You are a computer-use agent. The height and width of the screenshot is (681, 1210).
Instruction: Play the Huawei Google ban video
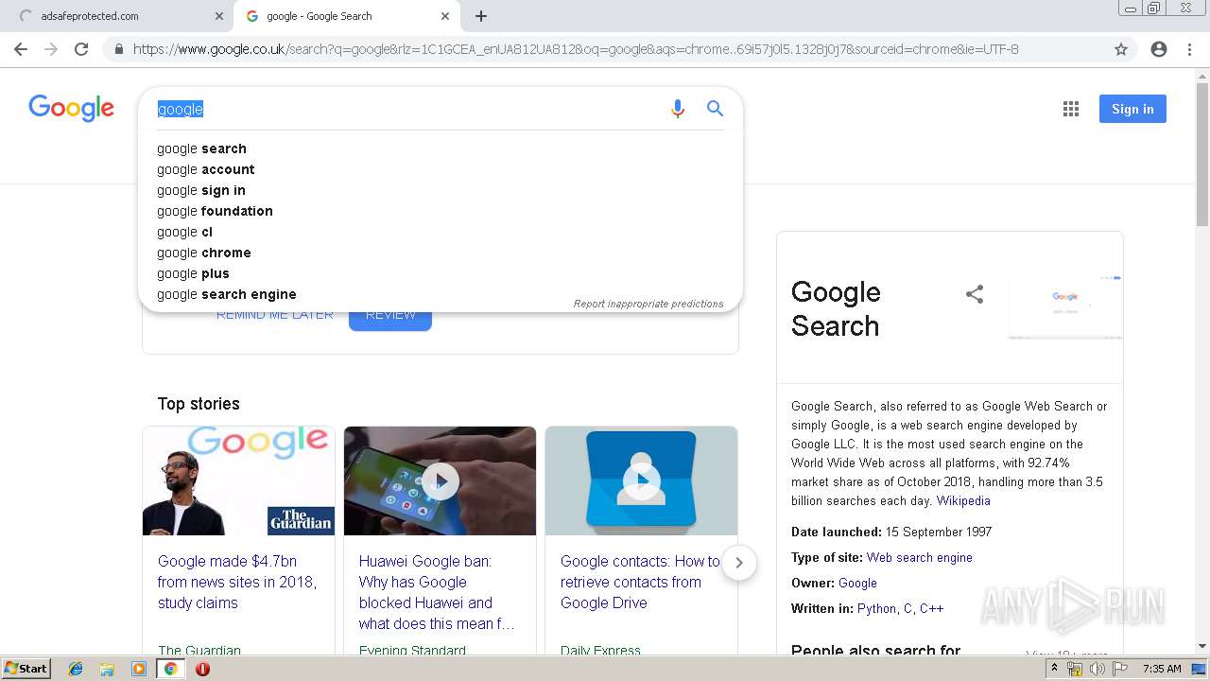[440, 480]
